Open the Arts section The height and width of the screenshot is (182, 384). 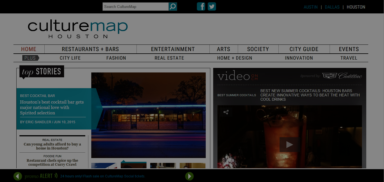click(x=223, y=49)
